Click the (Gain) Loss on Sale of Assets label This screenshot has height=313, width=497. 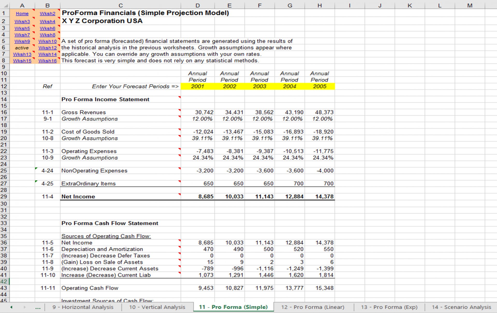tap(102, 262)
